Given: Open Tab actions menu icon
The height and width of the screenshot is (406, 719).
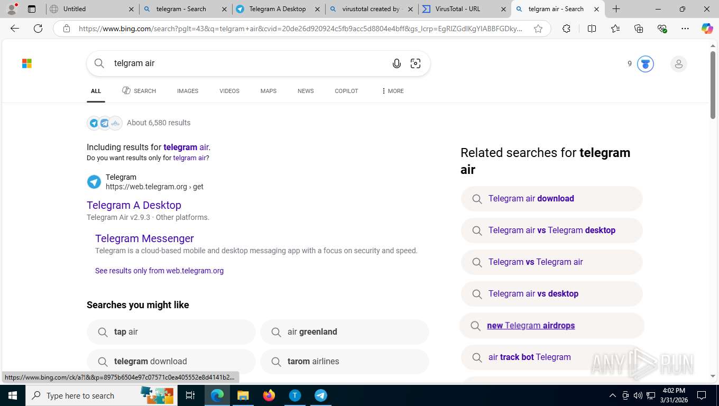Looking at the screenshot, I should [x=32, y=9].
